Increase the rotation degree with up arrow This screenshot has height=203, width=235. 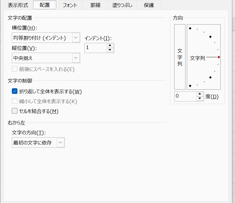[200, 94]
